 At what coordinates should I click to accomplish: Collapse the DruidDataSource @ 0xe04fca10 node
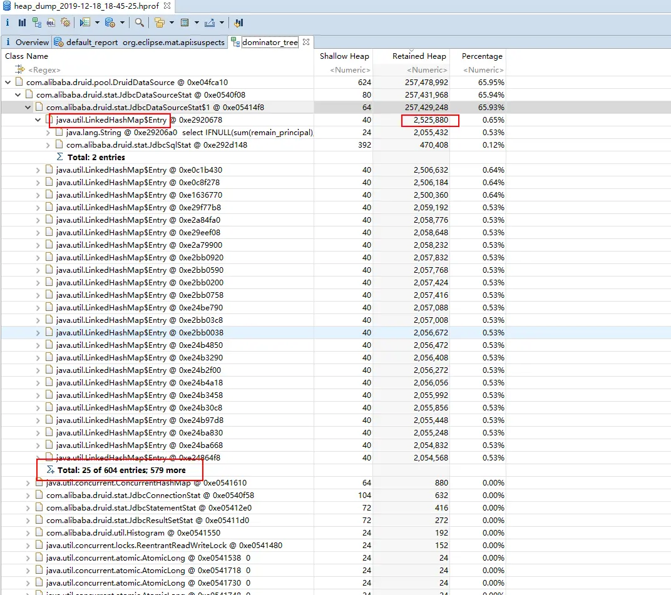coord(8,82)
